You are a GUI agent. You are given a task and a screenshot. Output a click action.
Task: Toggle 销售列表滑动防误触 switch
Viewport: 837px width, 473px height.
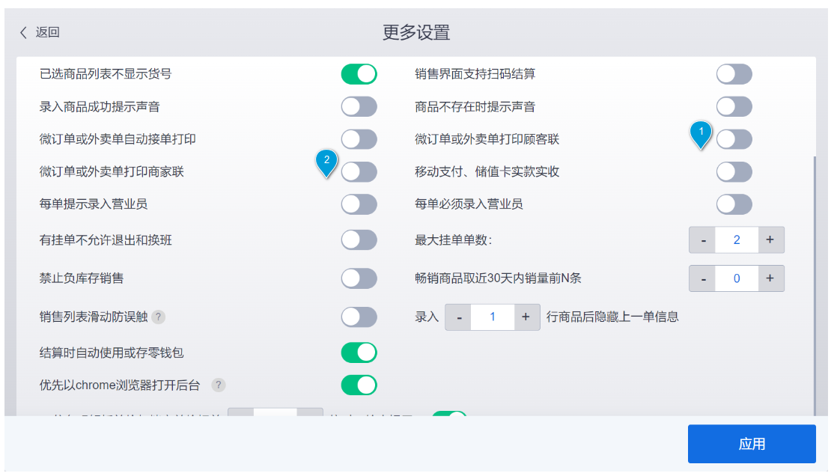click(359, 317)
